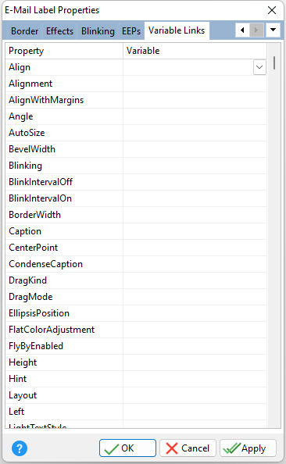The image size is (286, 464).
Task: Select the AutoSize property row
Action: click(136, 133)
